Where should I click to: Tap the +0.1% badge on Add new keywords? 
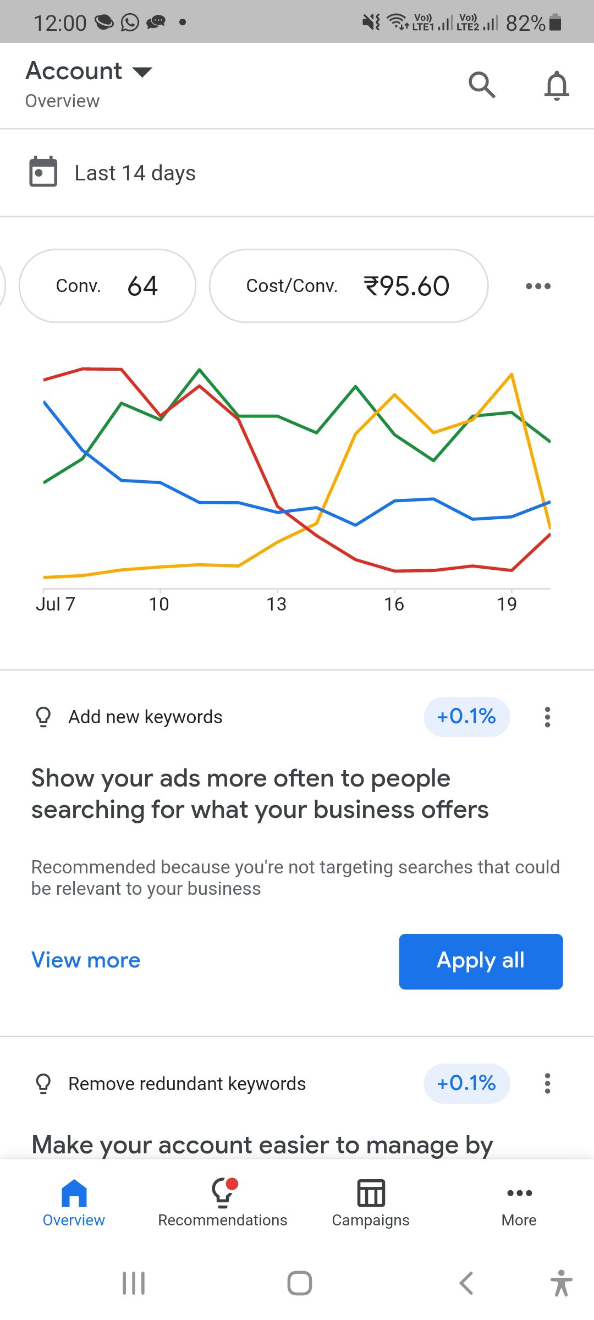[x=466, y=717]
